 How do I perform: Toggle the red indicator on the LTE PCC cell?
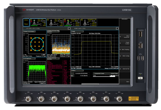(31, 21)
